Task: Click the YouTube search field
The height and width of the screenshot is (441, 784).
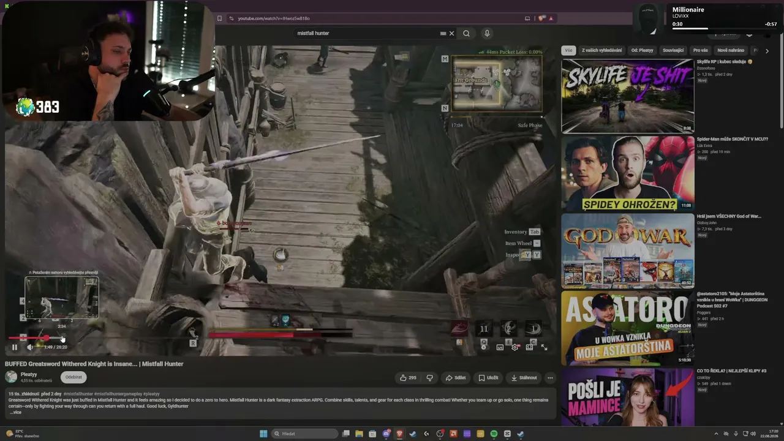Action: pyautogui.click(x=367, y=33)
